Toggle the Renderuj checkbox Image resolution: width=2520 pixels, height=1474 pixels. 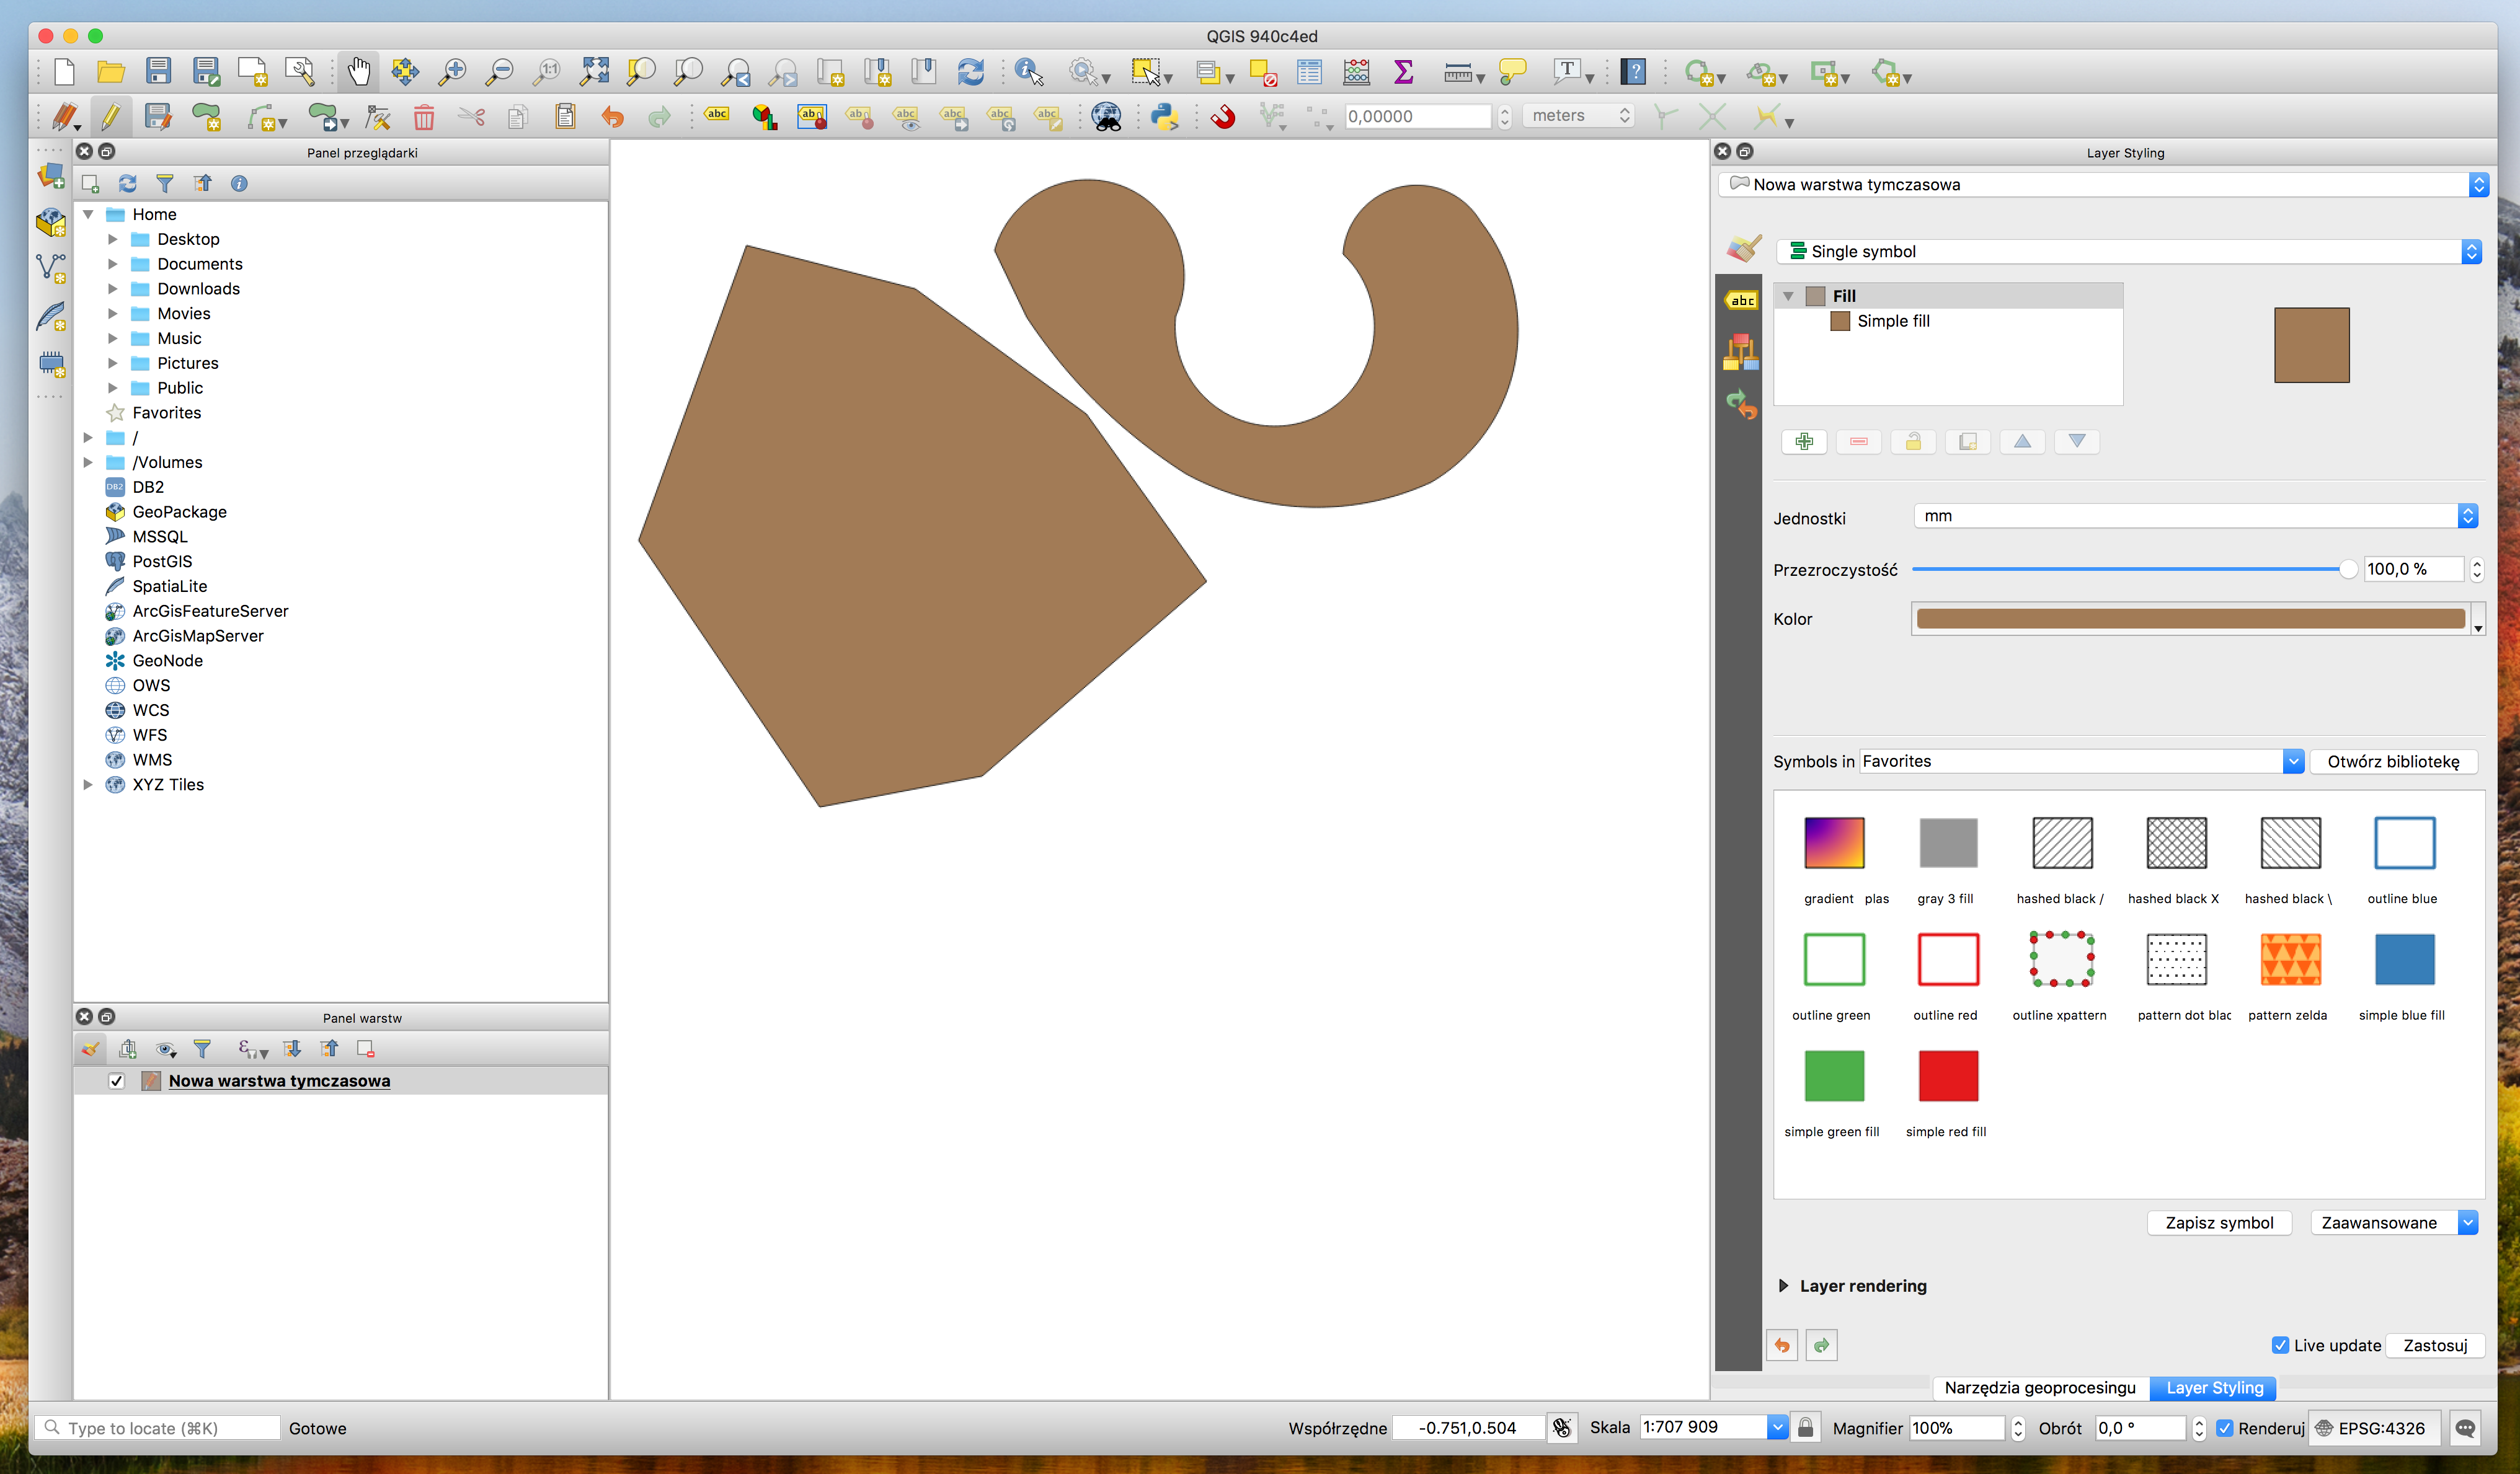pos(2226,1428)
